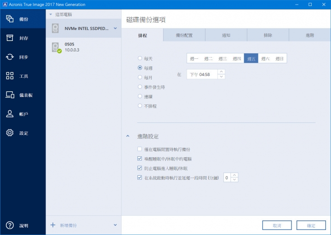Click the 確定 (OK) button
331x235 pixels.
coord(311,225)
